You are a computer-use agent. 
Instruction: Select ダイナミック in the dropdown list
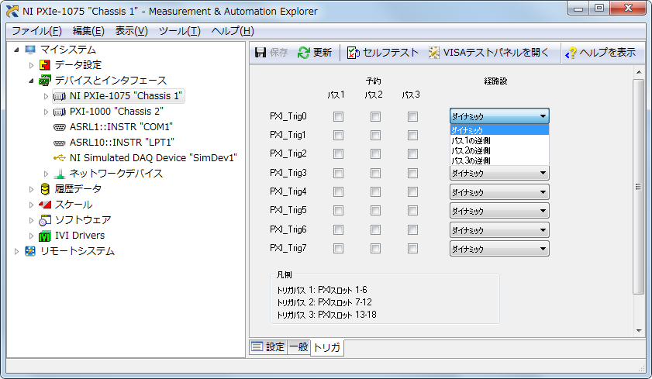[499, 130]
